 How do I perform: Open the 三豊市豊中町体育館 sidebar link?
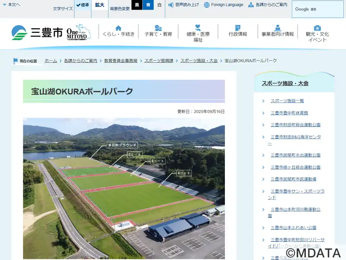click(289, 113)
